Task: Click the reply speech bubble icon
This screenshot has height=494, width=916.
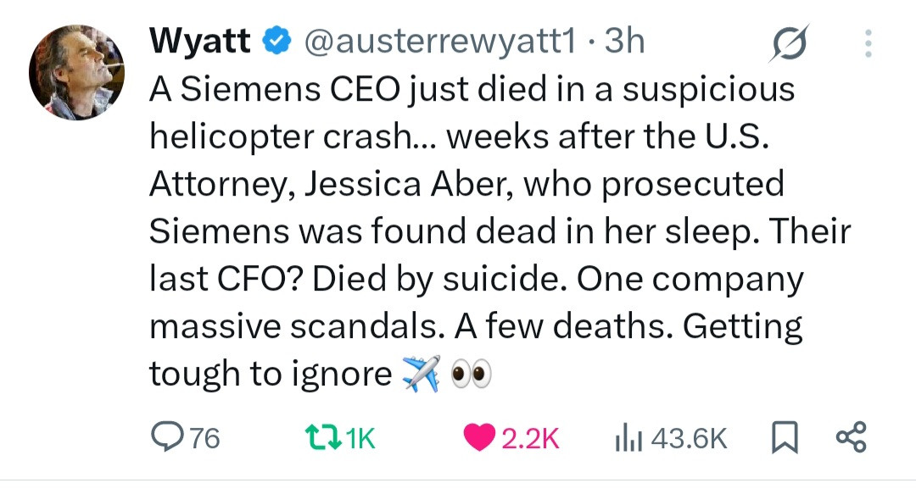Action: pos(166,437)
